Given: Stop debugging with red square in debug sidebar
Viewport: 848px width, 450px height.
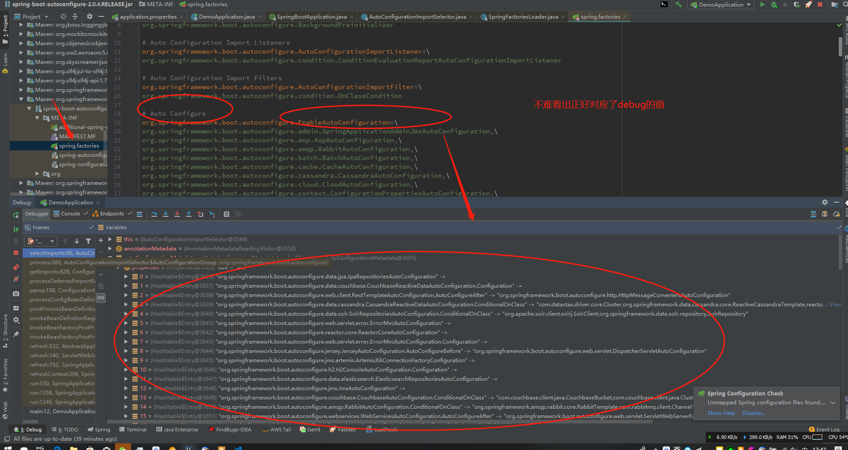Looking at the screenshot, I should pyautogui.click(x=16, y=253).
